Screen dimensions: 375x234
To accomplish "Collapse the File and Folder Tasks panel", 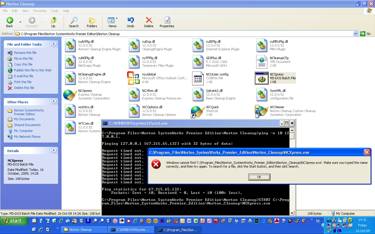I will 54,44.
